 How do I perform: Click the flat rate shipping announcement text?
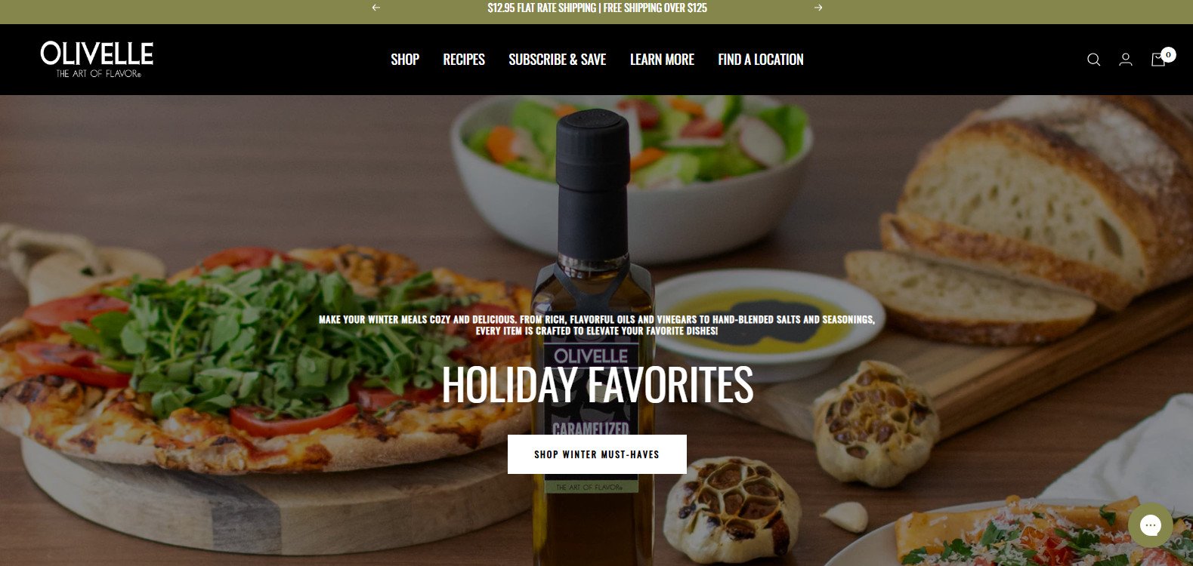[x=597, y=8]
